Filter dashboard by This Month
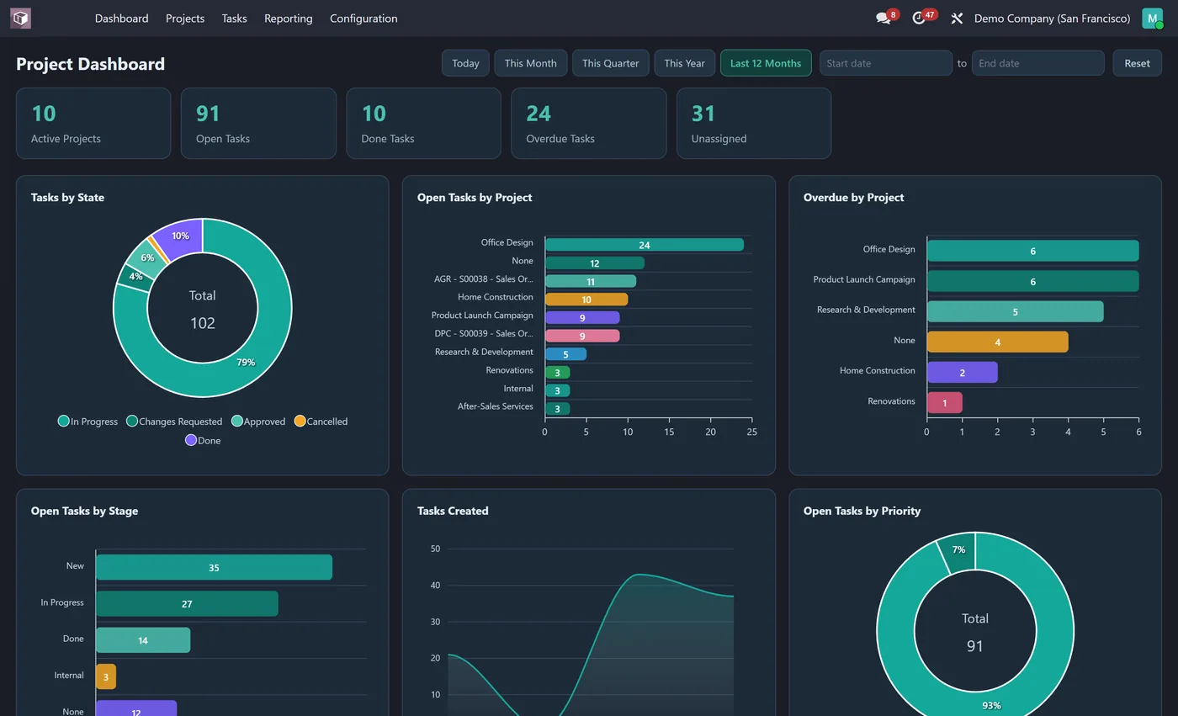 530,63
